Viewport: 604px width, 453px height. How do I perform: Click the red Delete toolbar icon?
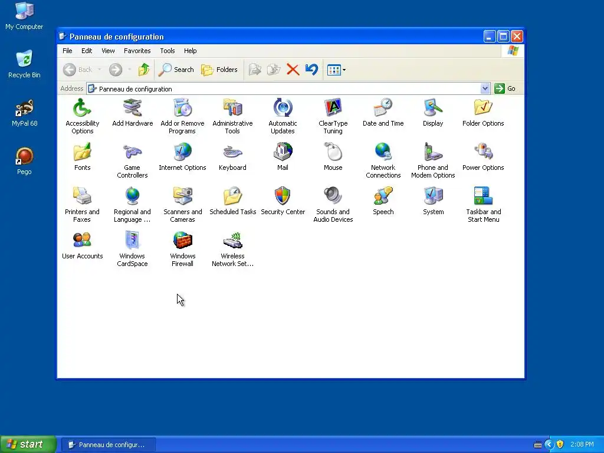[x=293, y=70]
